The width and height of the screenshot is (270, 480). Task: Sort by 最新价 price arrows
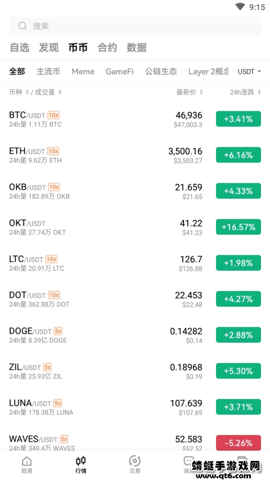coord(201,92)
